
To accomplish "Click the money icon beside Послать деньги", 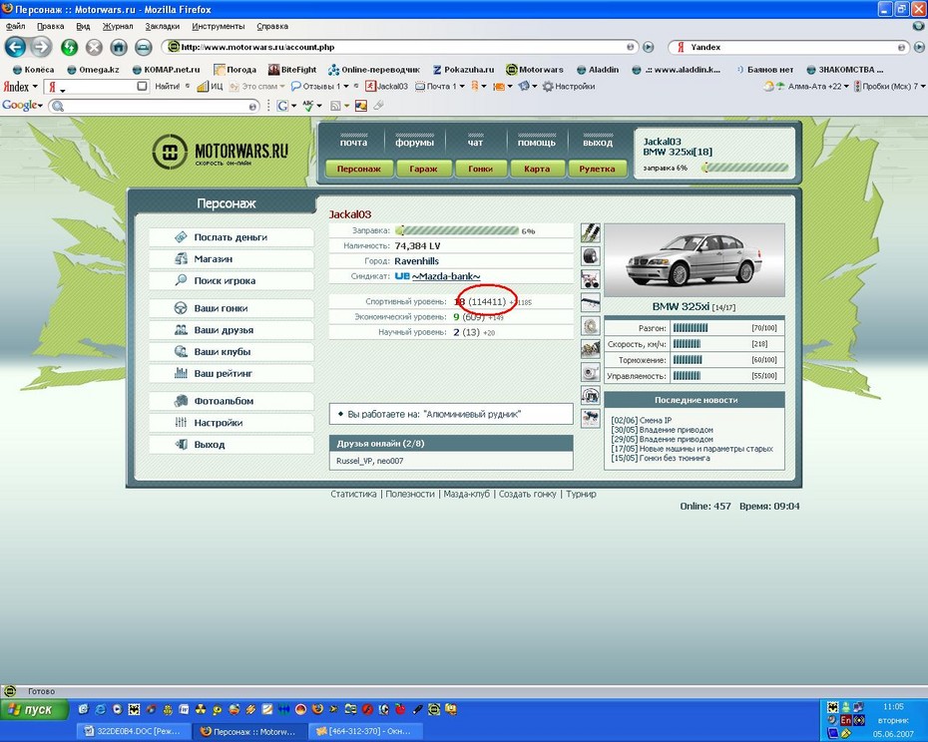I will [x=181, y=236].
